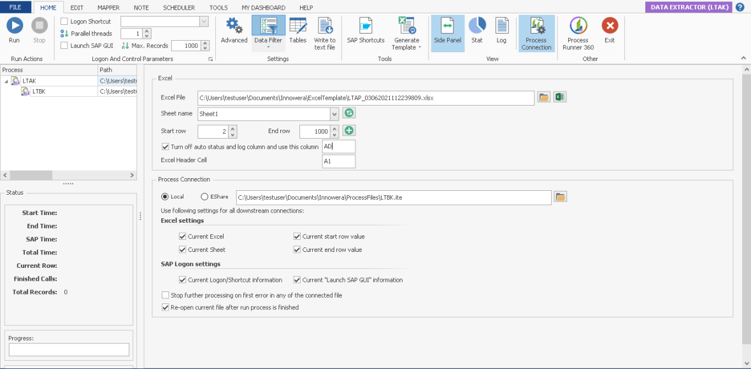751x369 pixels.
Task: Select LTBK process in the tree
Action: click(39, 92)
